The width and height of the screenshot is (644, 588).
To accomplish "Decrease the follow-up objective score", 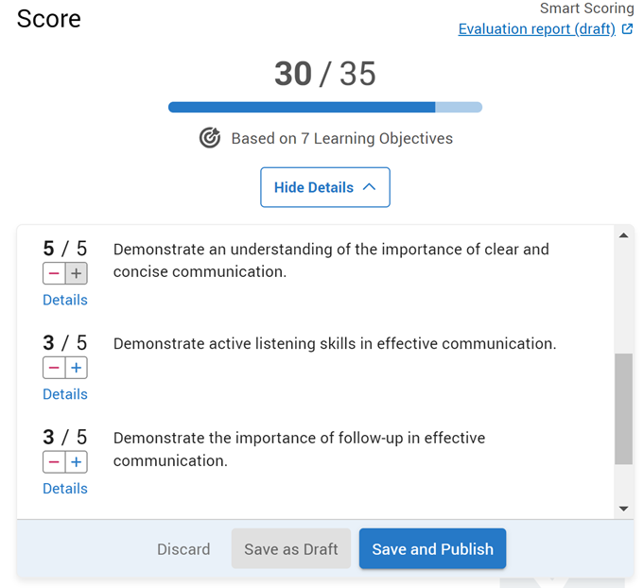I will (x=54, y=462).
